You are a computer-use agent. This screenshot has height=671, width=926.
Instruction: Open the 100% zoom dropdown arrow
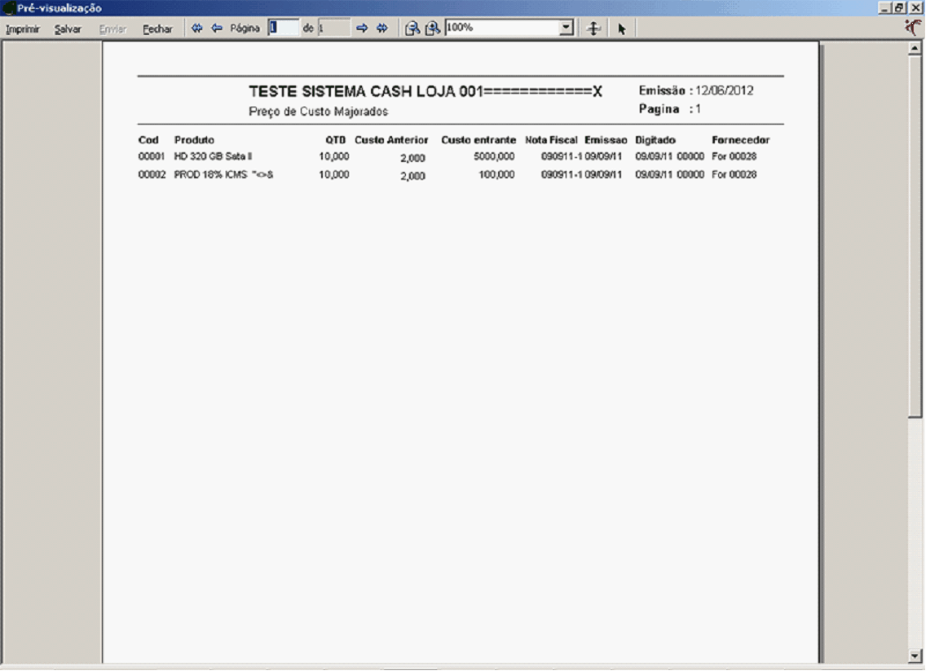click(x=567, y=28)
